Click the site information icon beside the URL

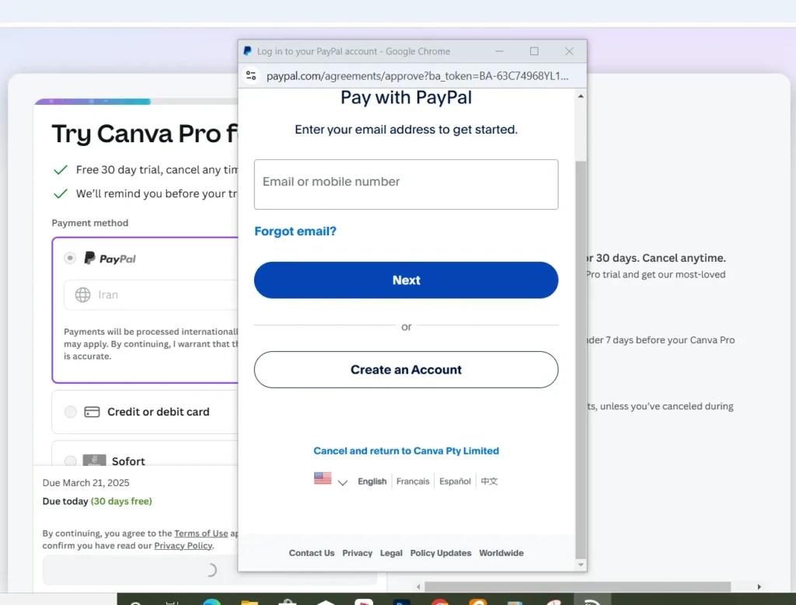click(251, 75)
